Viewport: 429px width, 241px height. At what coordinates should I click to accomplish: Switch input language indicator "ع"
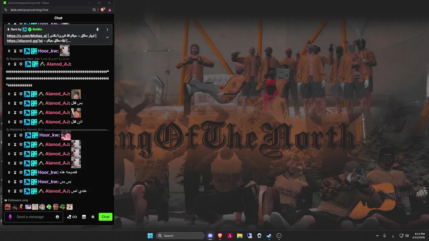pyautogui.click(x=393, y=236)
